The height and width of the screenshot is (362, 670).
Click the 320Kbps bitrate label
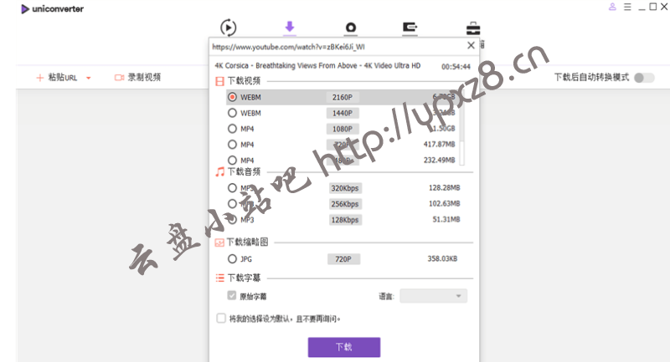click(x=345, y=188)
